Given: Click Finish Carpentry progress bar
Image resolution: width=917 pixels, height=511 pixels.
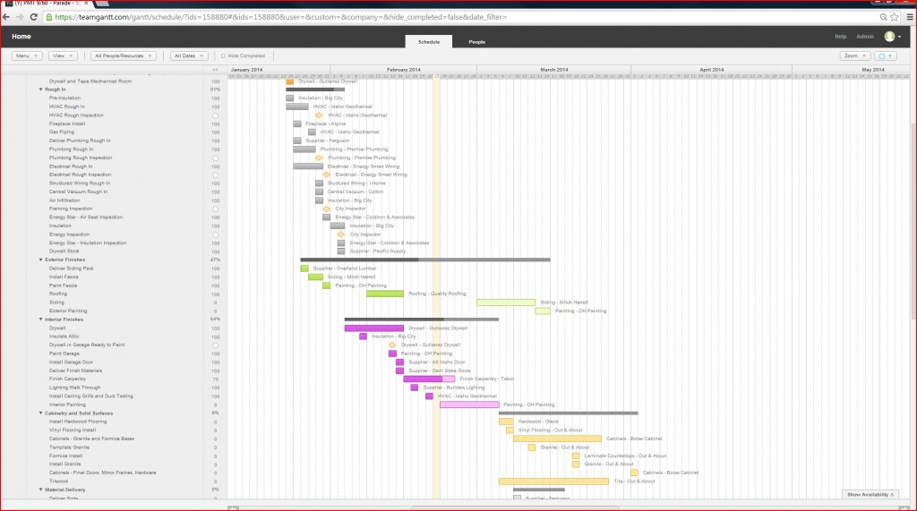Looking at the screenshot, I should coord(429,379).
